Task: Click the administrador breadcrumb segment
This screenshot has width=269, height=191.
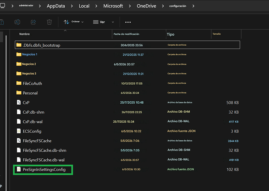Action: coord(26,5)
